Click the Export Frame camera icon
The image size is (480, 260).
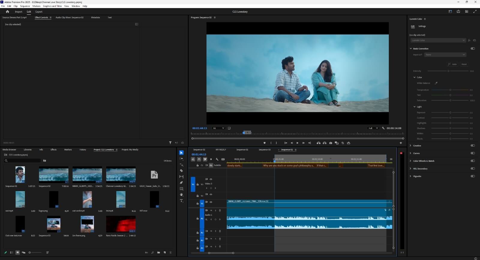[331, 143]
